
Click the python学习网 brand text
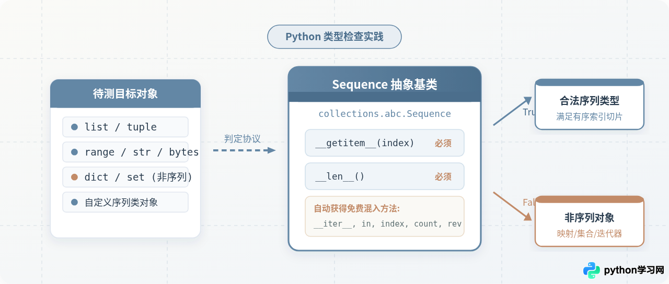[634, 270]
